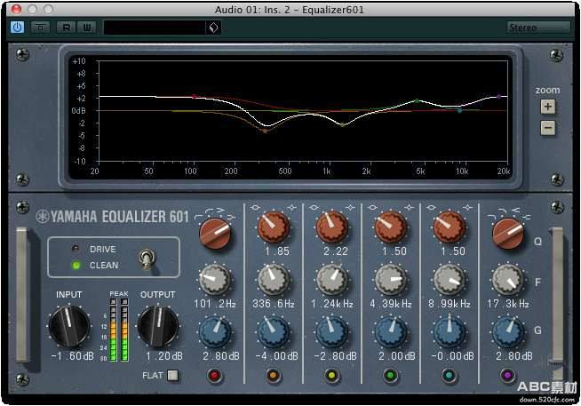
Task: Click the plugin view toggle button beside power
Action: coord(40,28)
